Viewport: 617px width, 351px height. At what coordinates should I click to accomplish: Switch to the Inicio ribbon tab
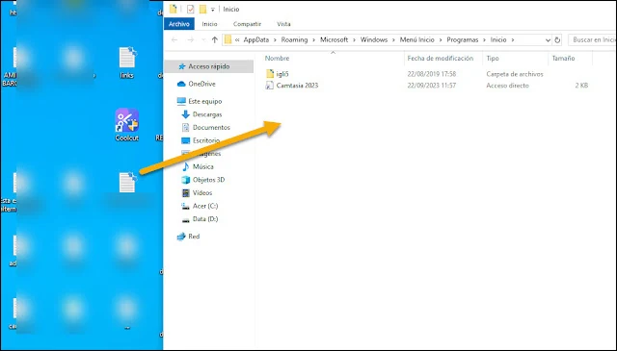tap(210, 24)
